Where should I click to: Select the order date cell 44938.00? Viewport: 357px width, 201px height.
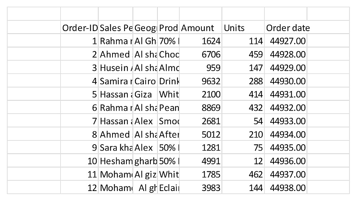point(286,187)
